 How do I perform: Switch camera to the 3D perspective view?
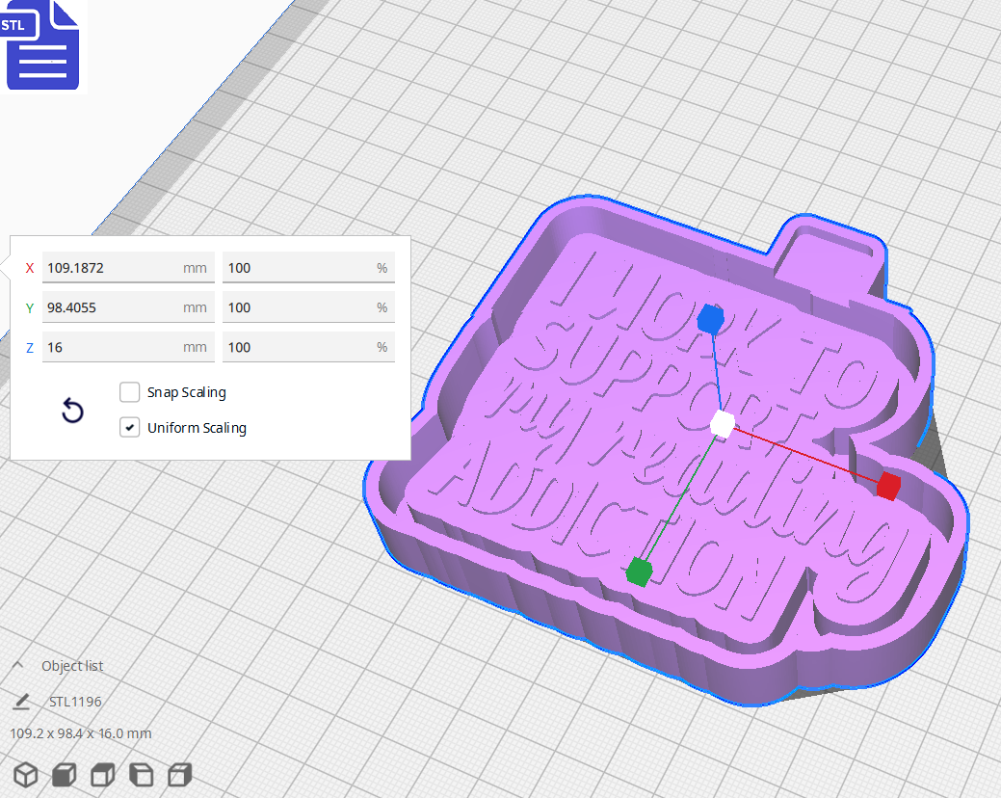(x=25, y=775)
